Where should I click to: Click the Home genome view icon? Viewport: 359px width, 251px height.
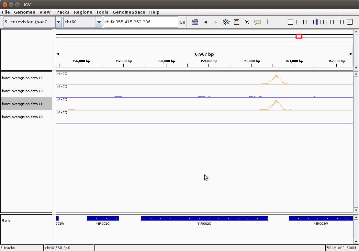[195, 22]
